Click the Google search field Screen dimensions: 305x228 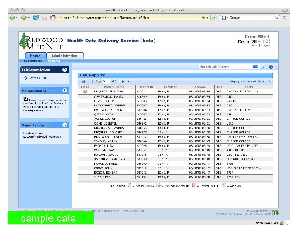coord(251,18)
